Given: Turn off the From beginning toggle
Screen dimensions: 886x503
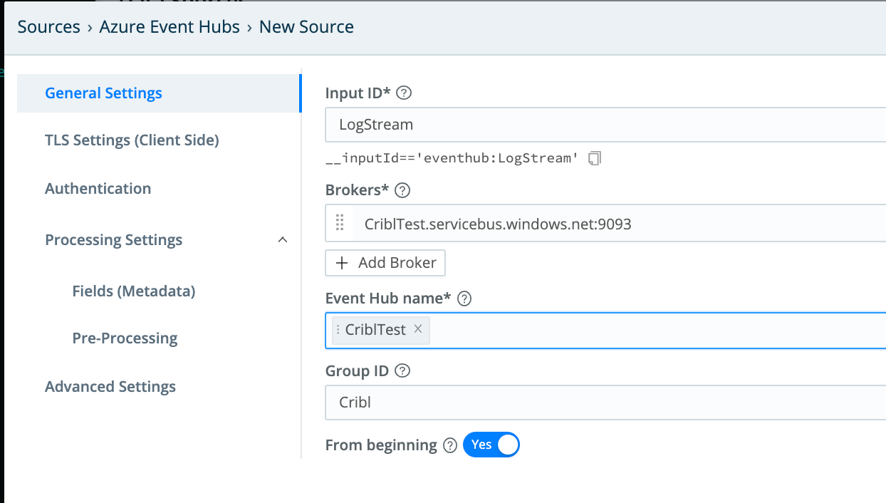Looking at the screenshot, I should [491, 445].
